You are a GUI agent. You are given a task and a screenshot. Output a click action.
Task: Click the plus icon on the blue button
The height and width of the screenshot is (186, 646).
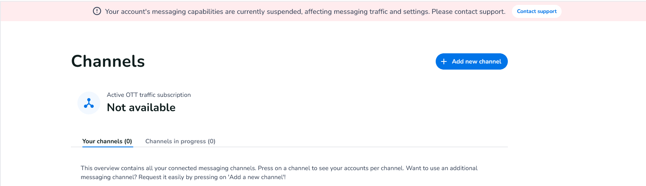click(x=444, y=61)
